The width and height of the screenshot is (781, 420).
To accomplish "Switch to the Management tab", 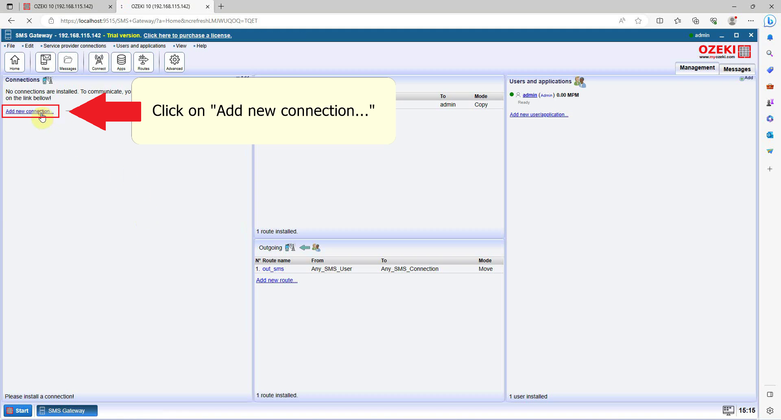I will 697,68.
